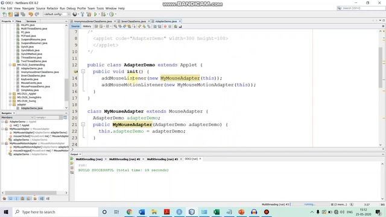Click the Comment icon in editor toolbar
The width and height of the screenshot is (386, 217).
pos(176,27)
